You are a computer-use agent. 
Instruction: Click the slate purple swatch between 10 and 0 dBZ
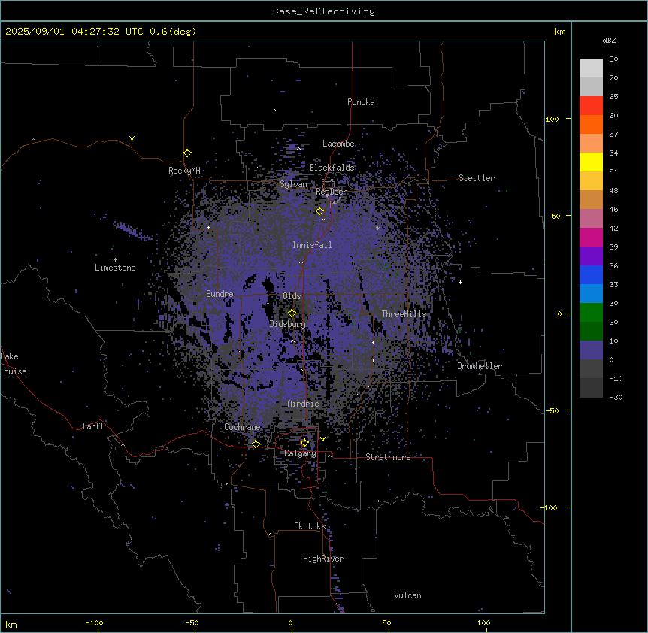(591, 350)
